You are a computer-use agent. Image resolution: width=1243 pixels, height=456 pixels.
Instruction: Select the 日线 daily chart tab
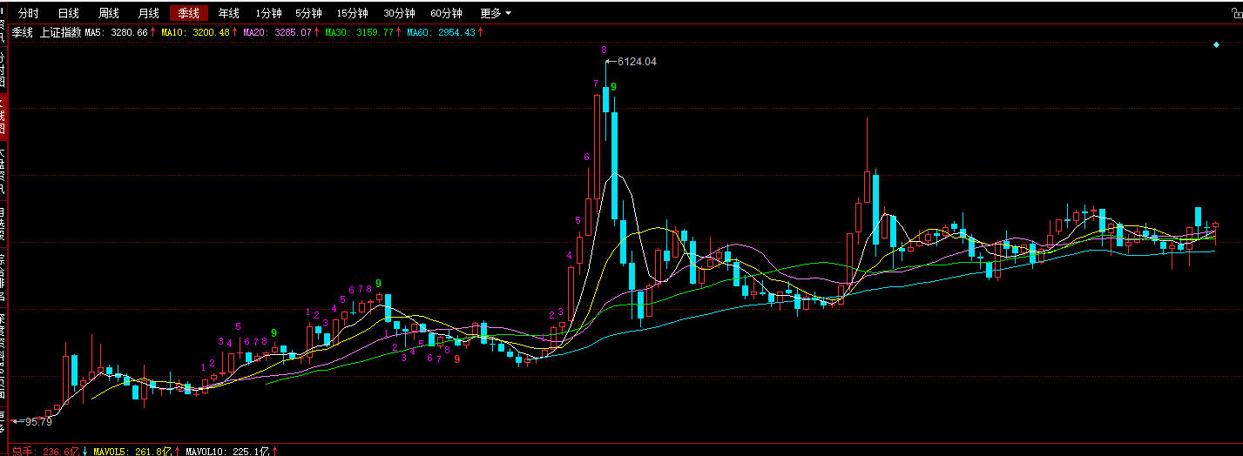click(68, 13)
